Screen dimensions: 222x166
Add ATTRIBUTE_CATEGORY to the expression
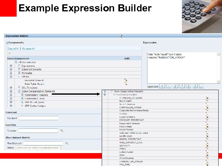coord(207,98)
